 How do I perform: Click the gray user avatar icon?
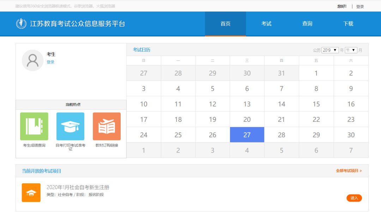point(32,60)
